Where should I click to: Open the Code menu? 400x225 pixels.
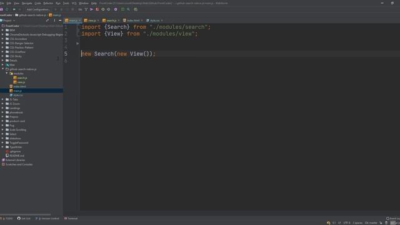point(37,3)
